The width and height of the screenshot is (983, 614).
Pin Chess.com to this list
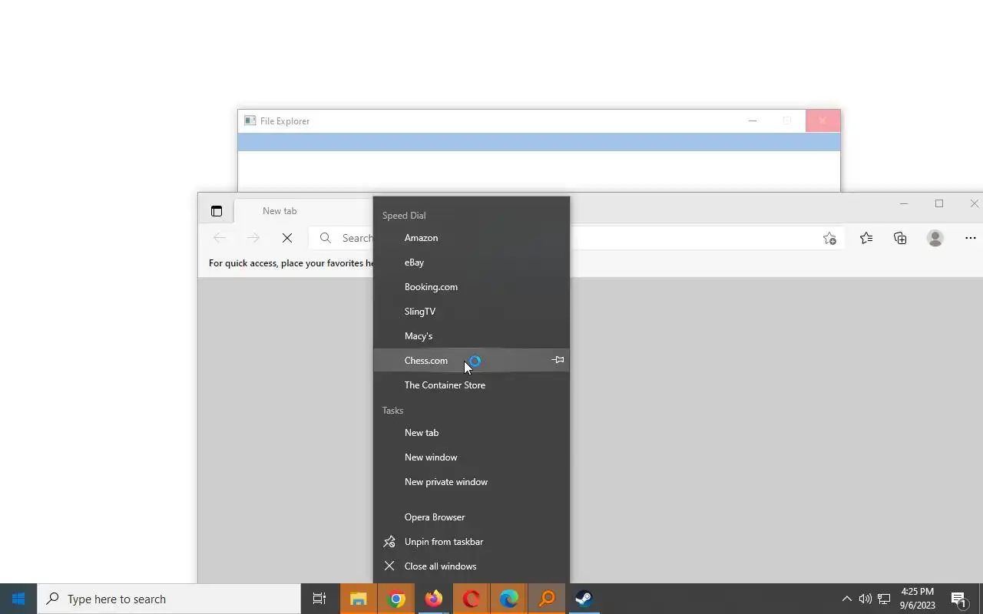558,360
